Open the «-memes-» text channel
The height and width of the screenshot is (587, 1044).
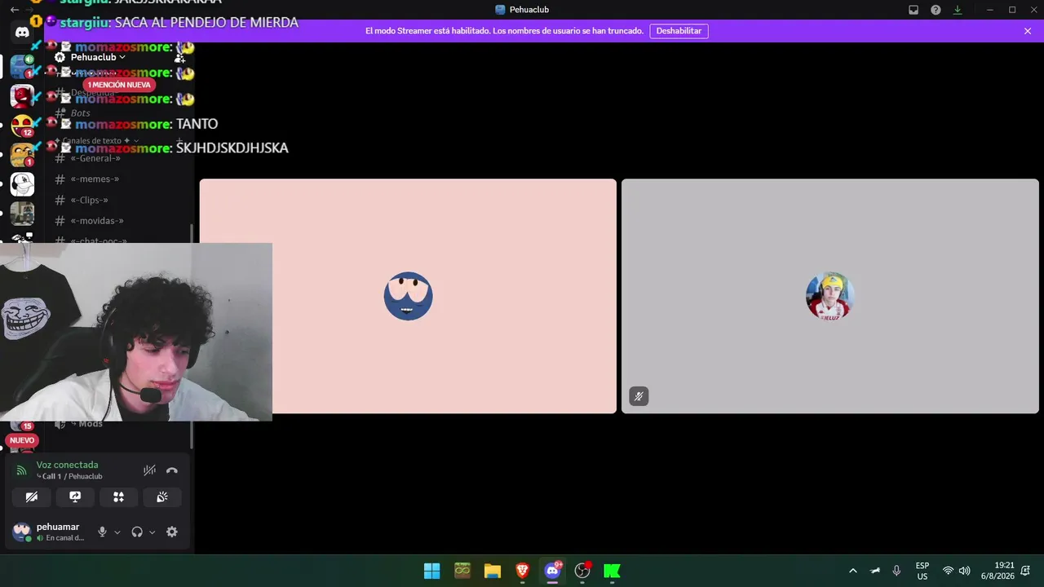[x=95, y=179]
